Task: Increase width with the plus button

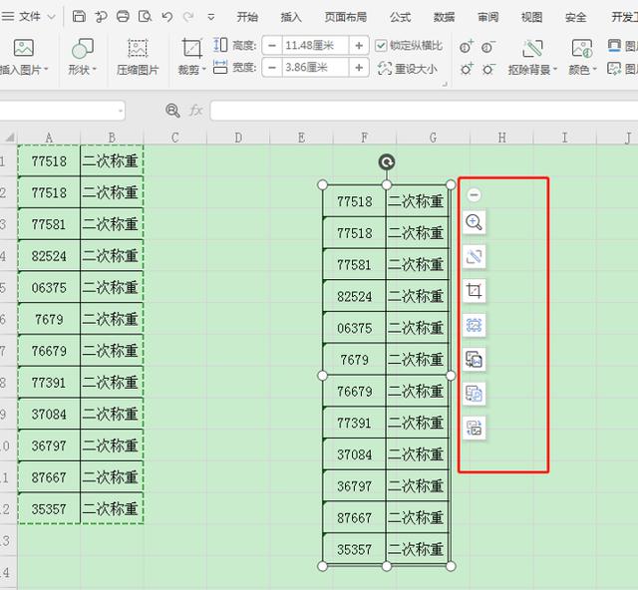Action: pos(359,67)
